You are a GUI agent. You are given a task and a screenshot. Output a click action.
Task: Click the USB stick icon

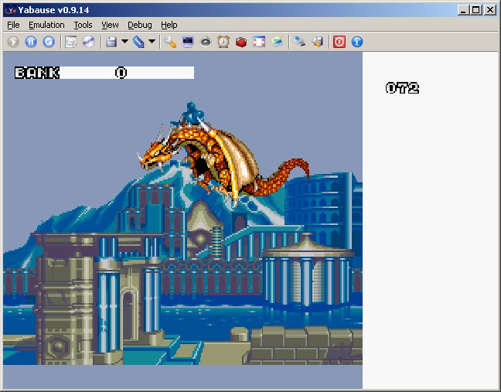(x=299, y=42)
